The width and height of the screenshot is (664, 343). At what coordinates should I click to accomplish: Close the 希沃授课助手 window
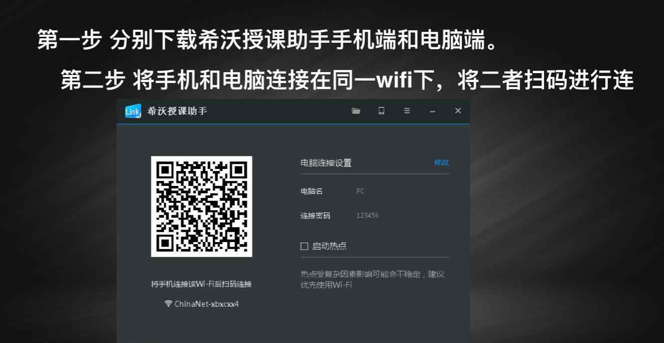(x=458, y=111)
